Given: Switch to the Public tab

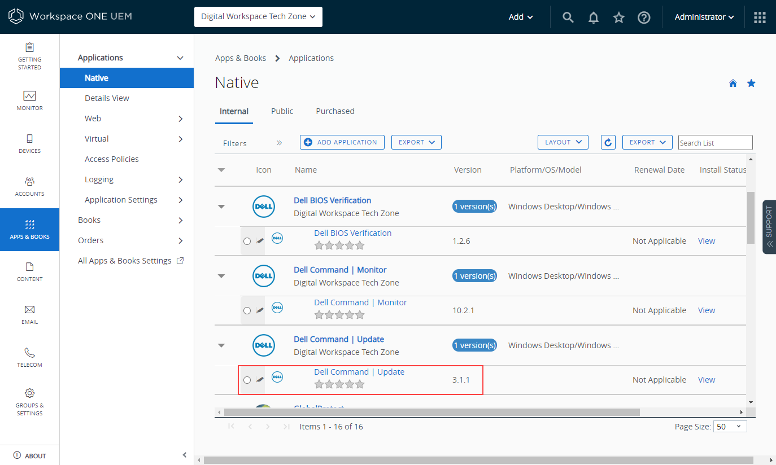Looking at the screenshot, I should pyautogui.click(x=282, y=111).
